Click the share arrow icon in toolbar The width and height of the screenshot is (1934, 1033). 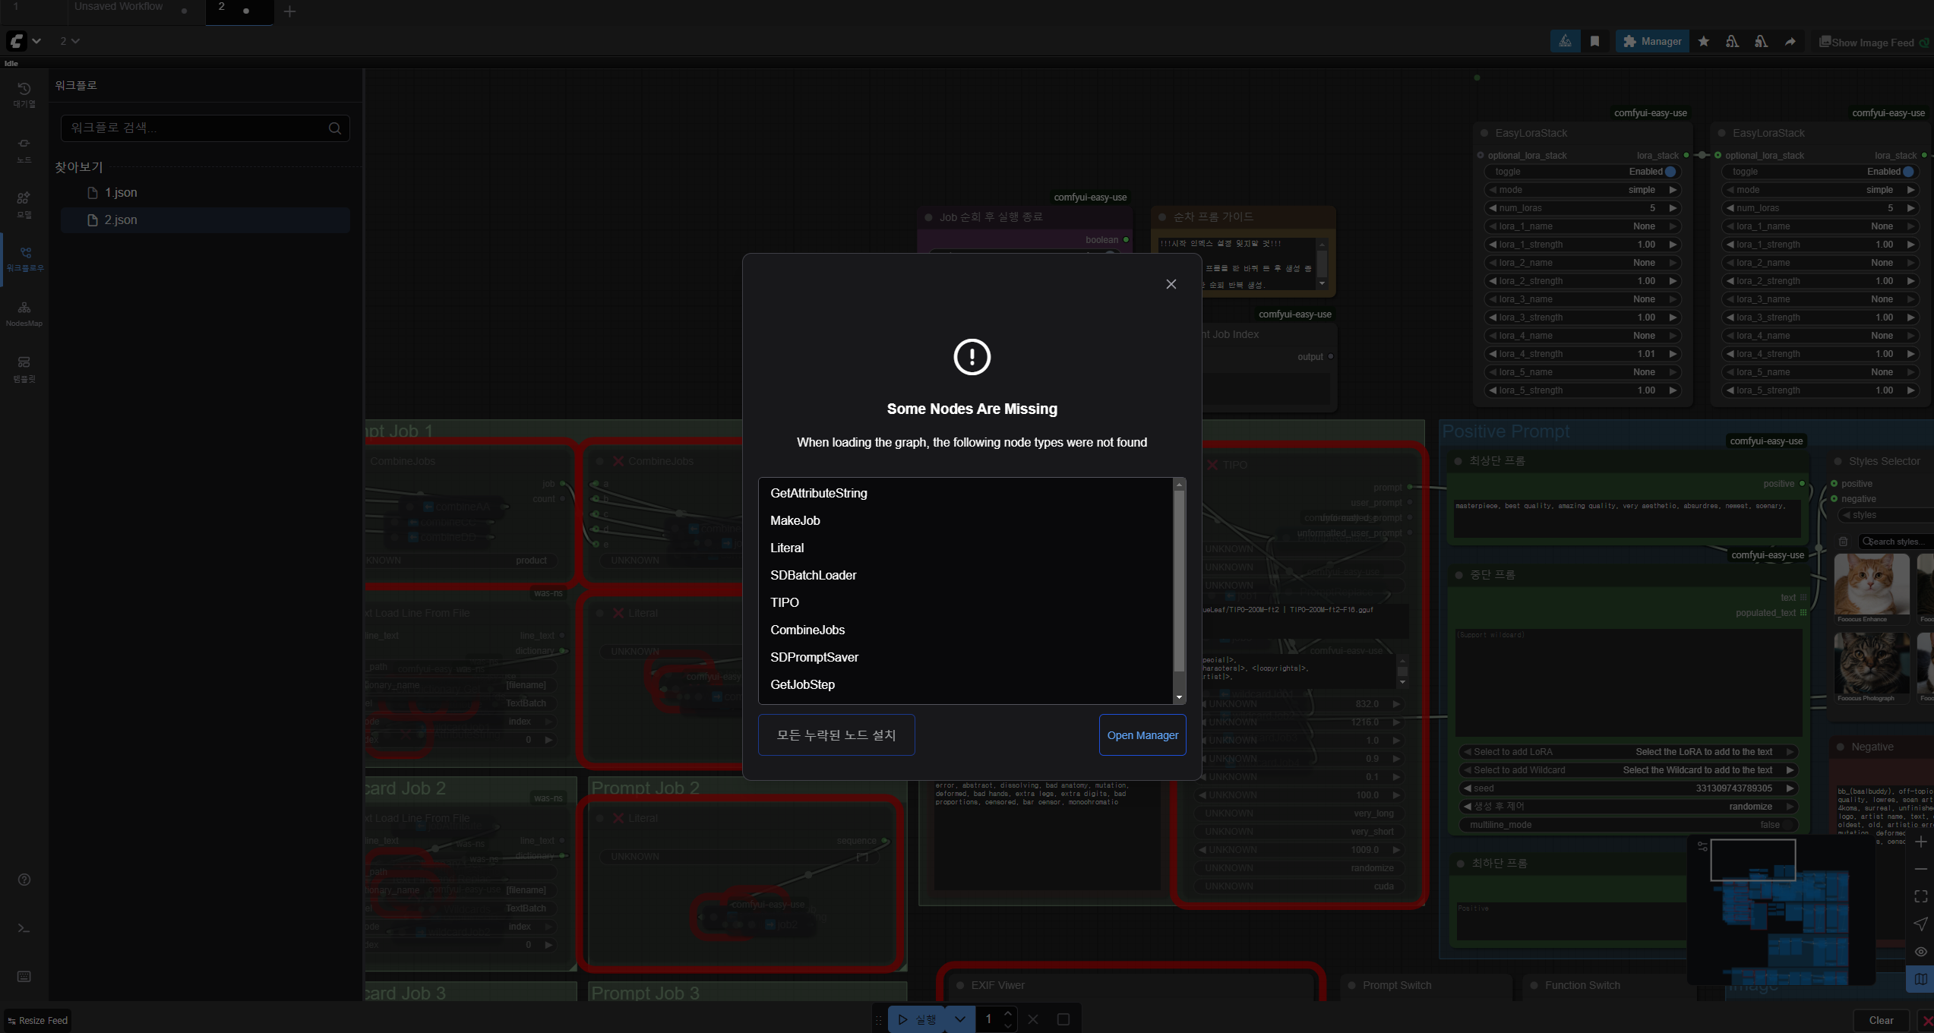pyautogui.click(x=1790, y=42)
